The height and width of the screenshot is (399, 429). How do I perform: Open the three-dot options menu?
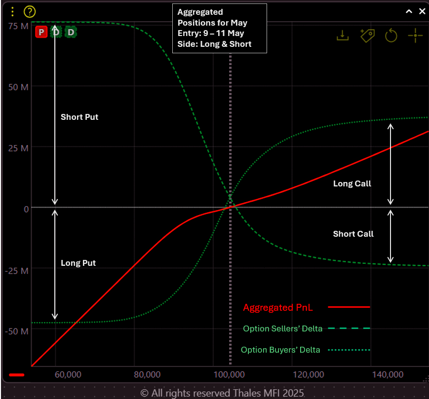[12, 12]
